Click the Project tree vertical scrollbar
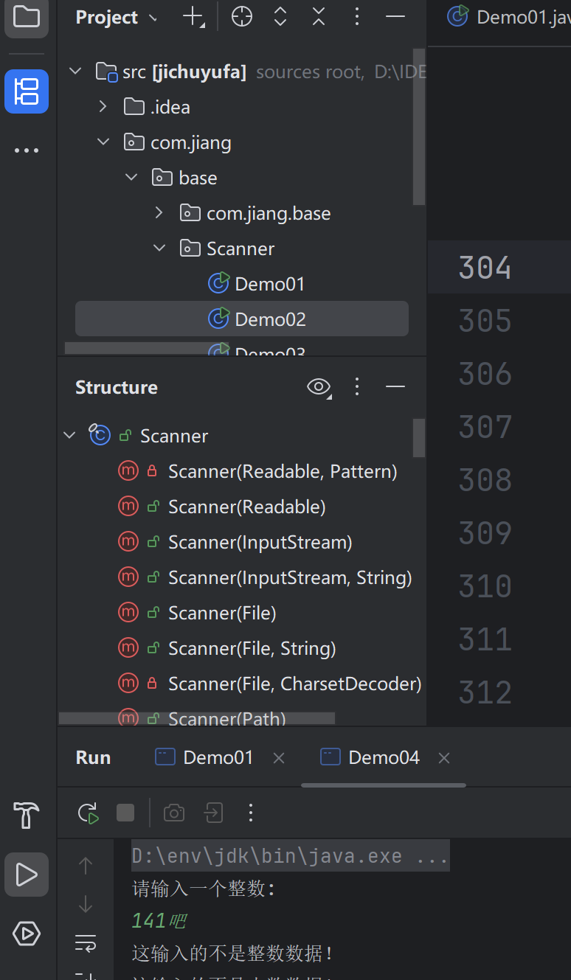 pos(419,125)
